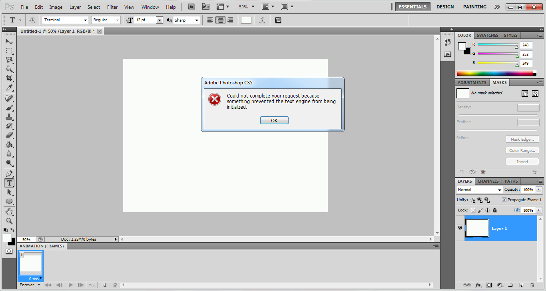Toggle Lock image pixels
The width and height of the screenshot is (546, 291).
click(480, 210)
